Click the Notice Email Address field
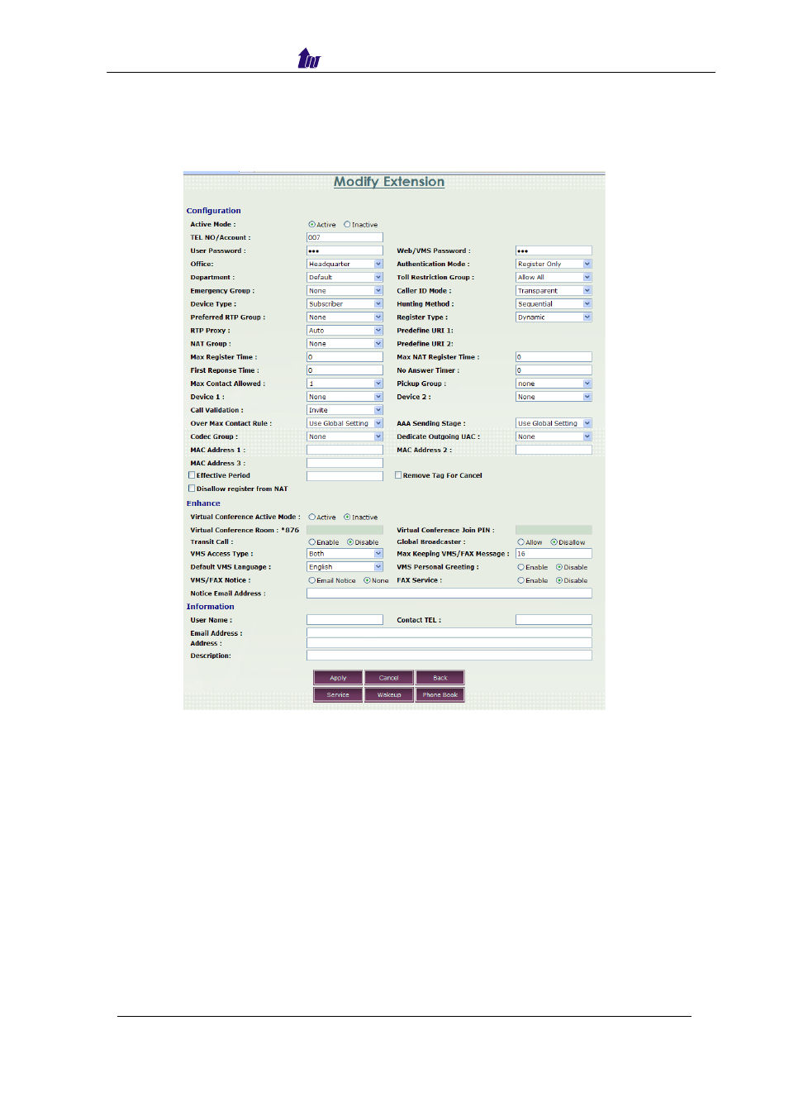 449,594
